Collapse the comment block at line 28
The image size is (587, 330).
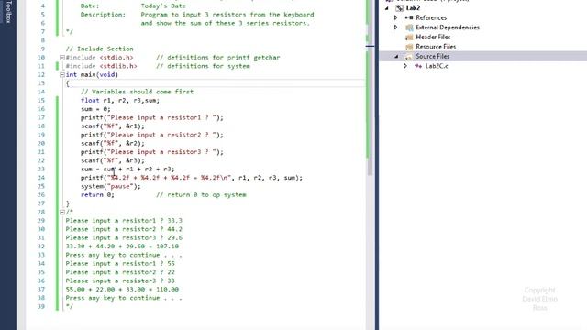[x=62, y=212]
